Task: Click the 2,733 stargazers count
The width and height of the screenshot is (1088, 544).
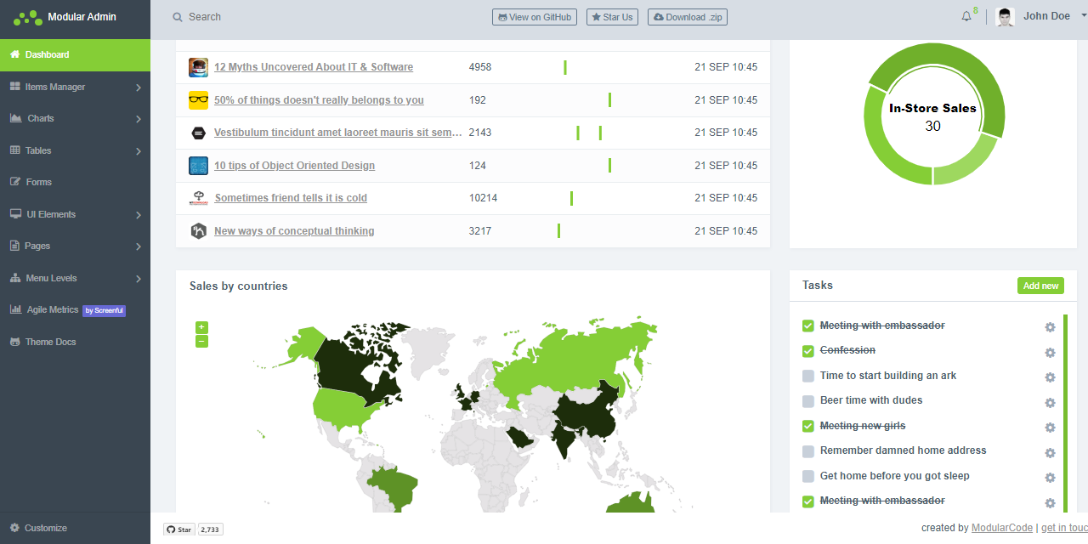Action: click(x=210, y=530)
